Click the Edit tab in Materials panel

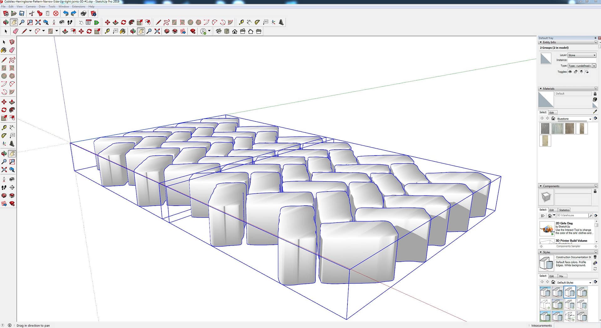(x=552, y=113)
